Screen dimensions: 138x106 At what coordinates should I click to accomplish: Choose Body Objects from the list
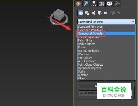tap(107, 44)
